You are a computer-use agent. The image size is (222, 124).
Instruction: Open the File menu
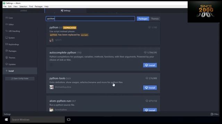[5, 7]
